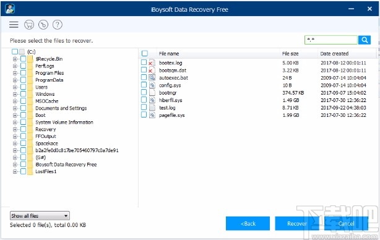
Task: Click the Cancel button
Action: pos(346,223)
